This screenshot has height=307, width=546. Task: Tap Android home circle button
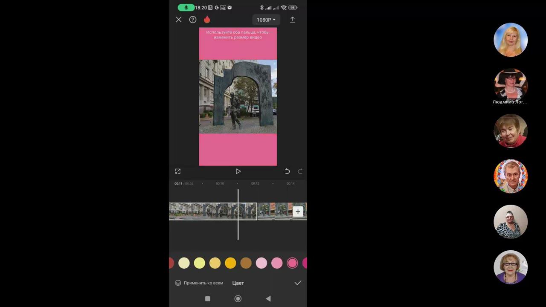point(238,299)
